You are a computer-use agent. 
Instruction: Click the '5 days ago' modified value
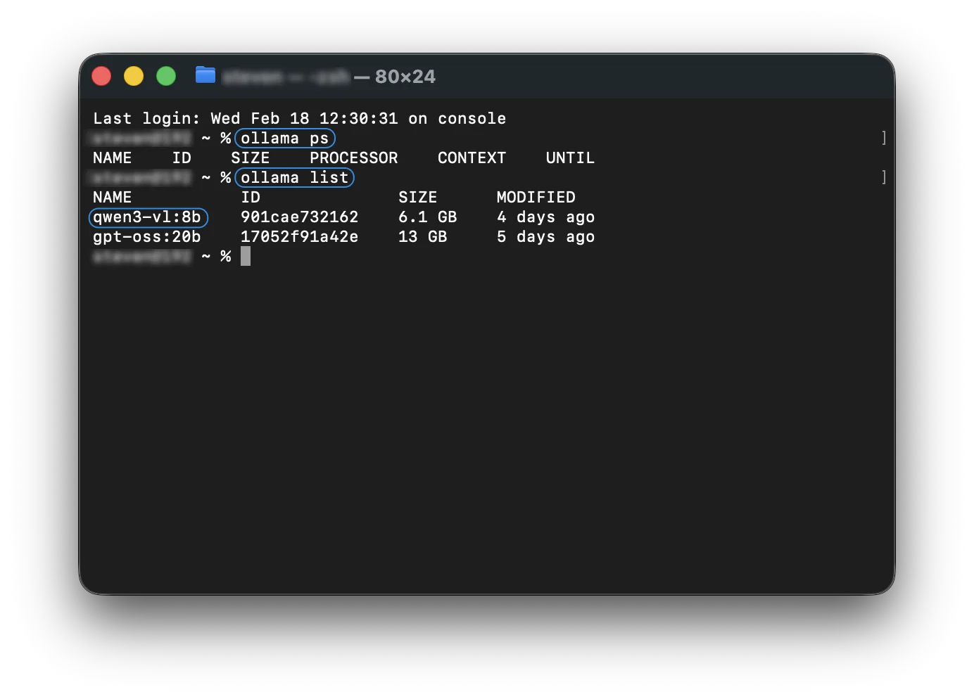[x=545, y=237]
